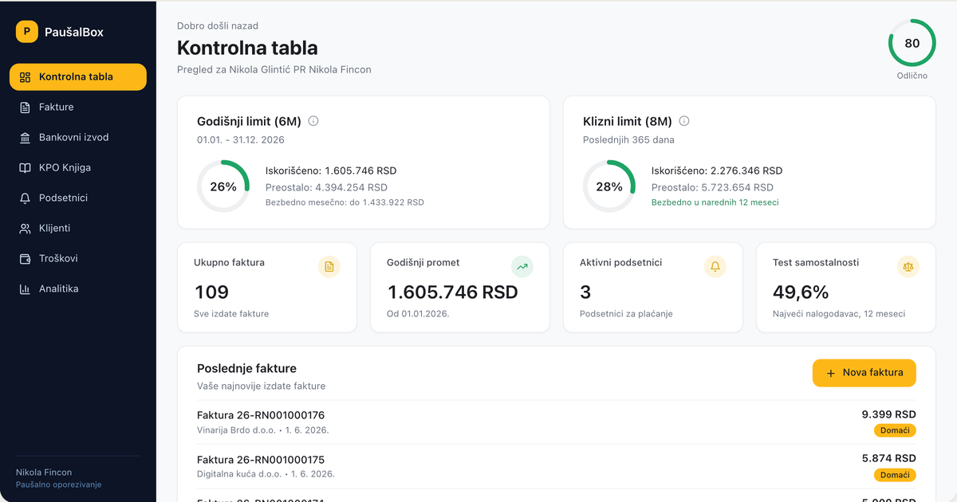Image resolution: width=957 pixels, height=502 pixels.
Task: Click the Bankovni izvod bank icon
Action: [x=25, y=138]
